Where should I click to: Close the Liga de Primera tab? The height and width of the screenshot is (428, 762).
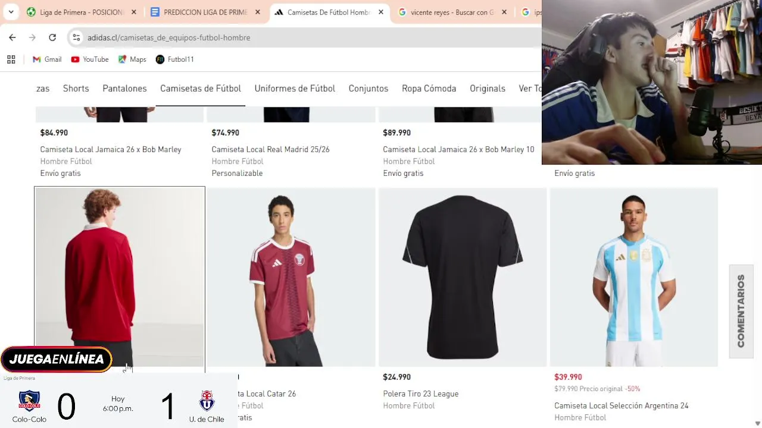tap(134, 12)
